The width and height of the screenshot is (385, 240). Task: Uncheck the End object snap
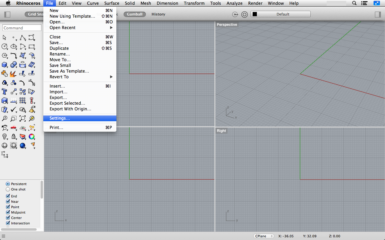pyautogui.click(x=8, y=196)
